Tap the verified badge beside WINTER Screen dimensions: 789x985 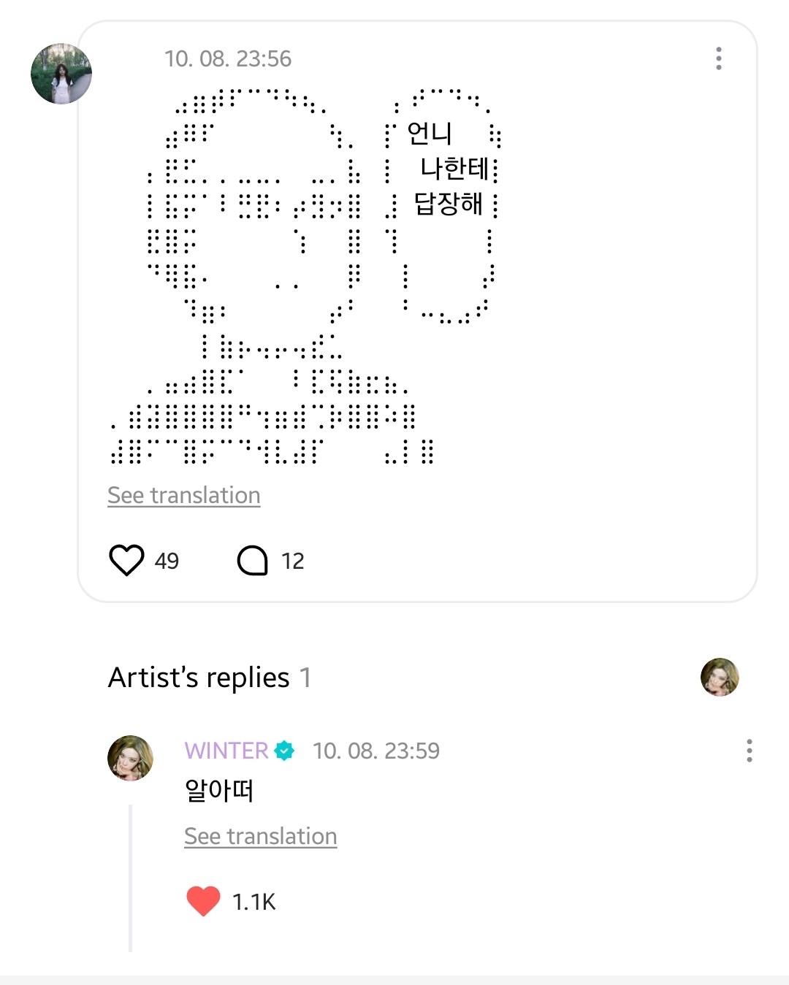click(x=284, y=751)
